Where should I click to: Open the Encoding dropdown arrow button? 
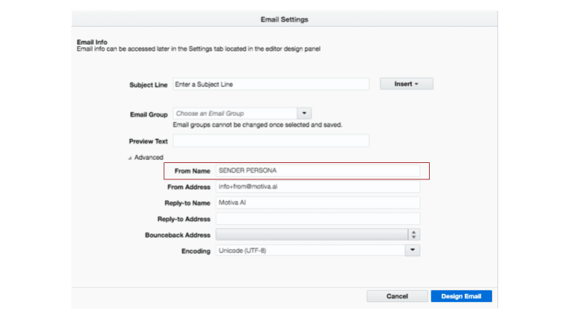pyautogui.click(x=413, y=251)
